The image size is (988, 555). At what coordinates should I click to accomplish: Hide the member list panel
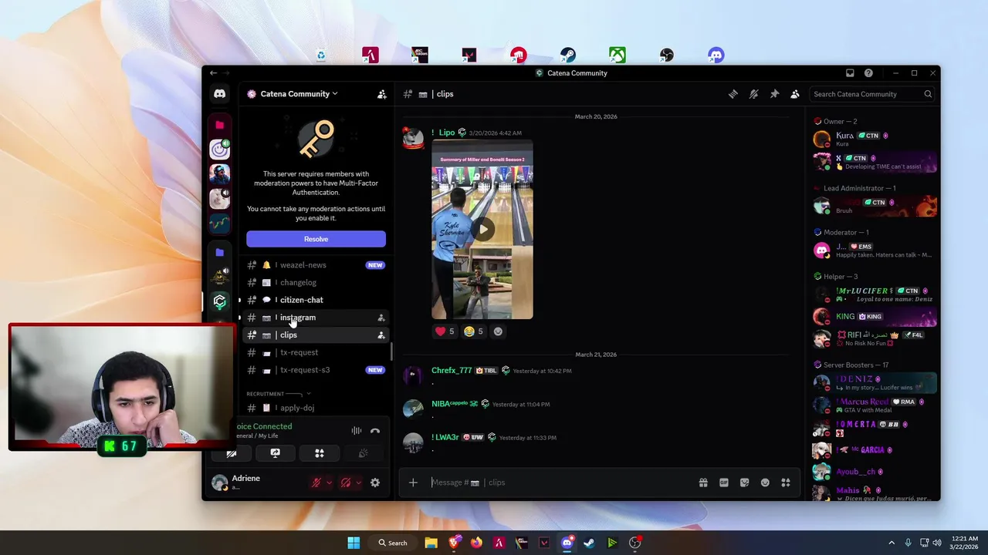pos(795,94)
